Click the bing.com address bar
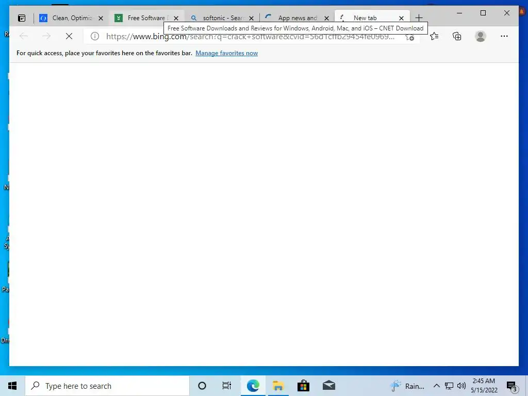Screen dimensions: 528x396 click(250, 37)
